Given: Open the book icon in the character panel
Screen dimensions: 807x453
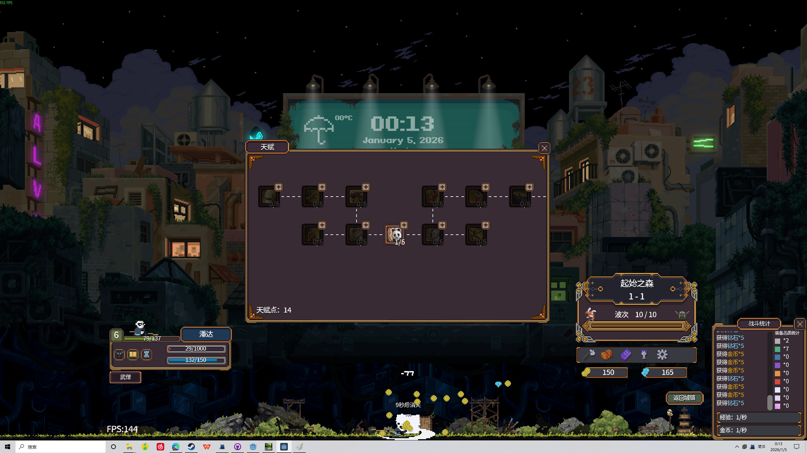Looking at the screenshot, I should point(132,354).
